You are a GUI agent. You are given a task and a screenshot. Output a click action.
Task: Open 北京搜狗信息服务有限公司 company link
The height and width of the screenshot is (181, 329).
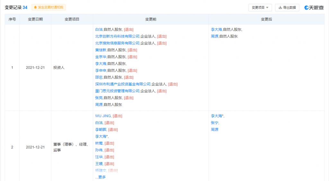click(117, 43)
